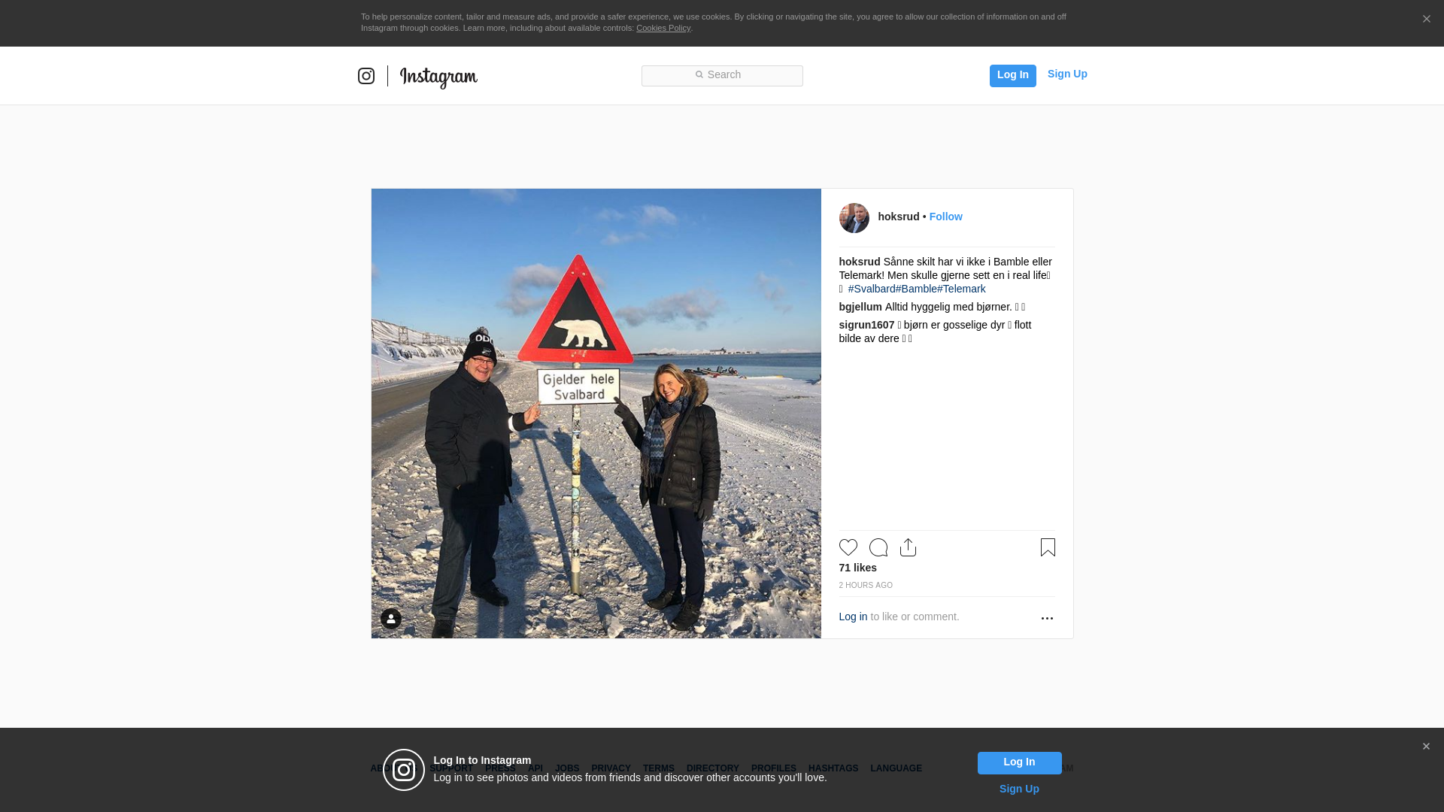Open hoksrud username in post header

[x=898, y=217]
